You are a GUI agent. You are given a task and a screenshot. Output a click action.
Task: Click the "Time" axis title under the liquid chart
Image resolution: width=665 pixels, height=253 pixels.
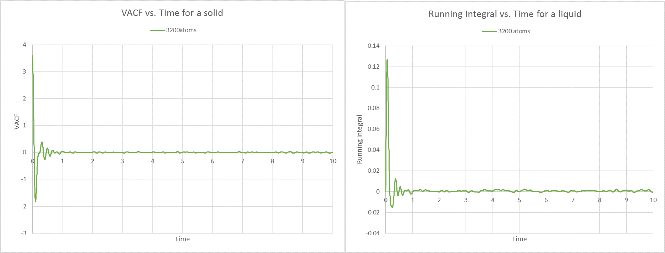tap(519, 239)
